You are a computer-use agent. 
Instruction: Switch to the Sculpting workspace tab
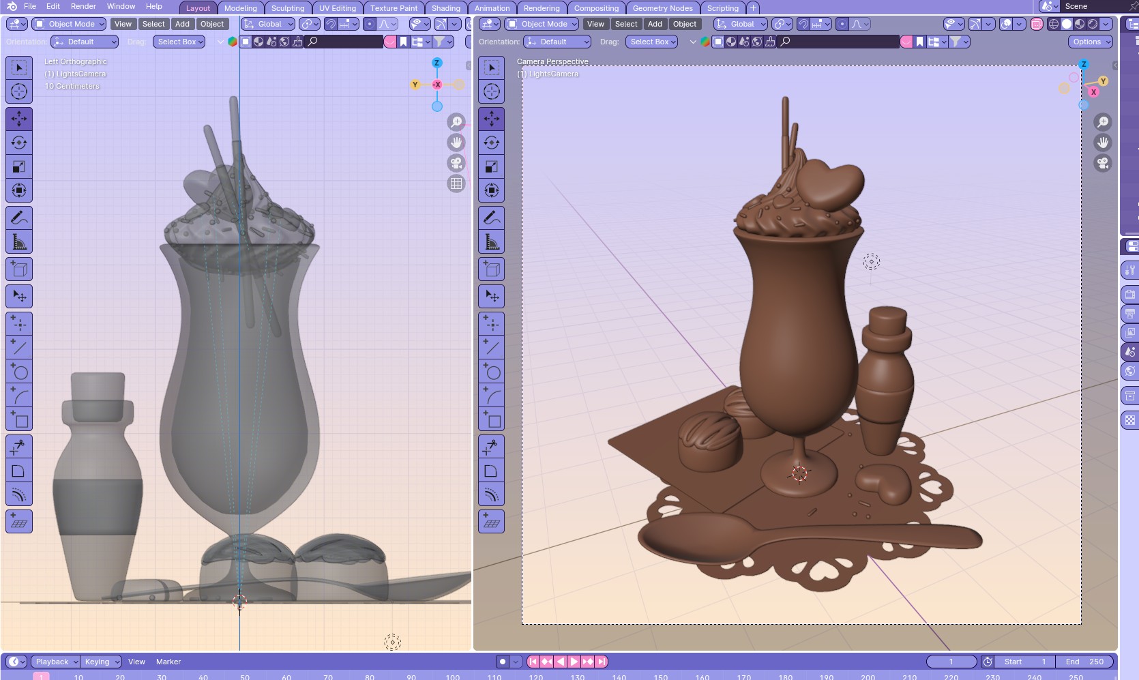point(287,8)
